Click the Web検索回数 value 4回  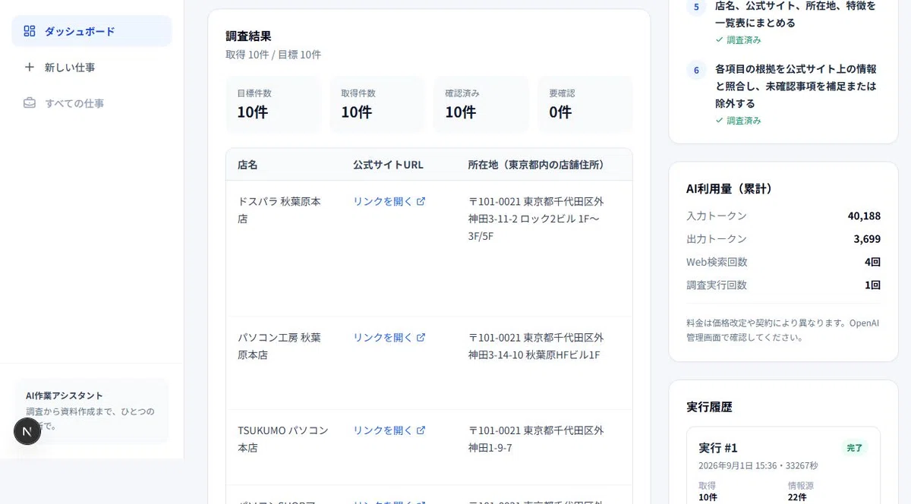coord(872,262)
